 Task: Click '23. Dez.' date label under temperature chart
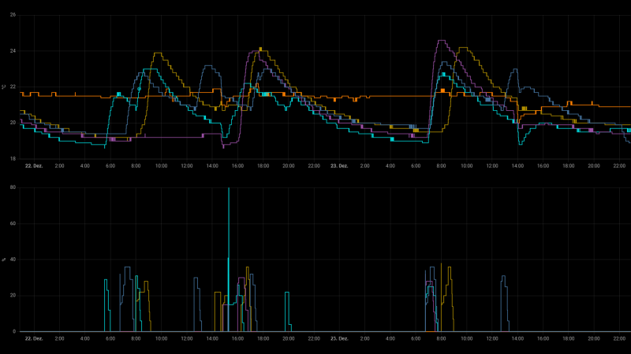click(339, 166)
